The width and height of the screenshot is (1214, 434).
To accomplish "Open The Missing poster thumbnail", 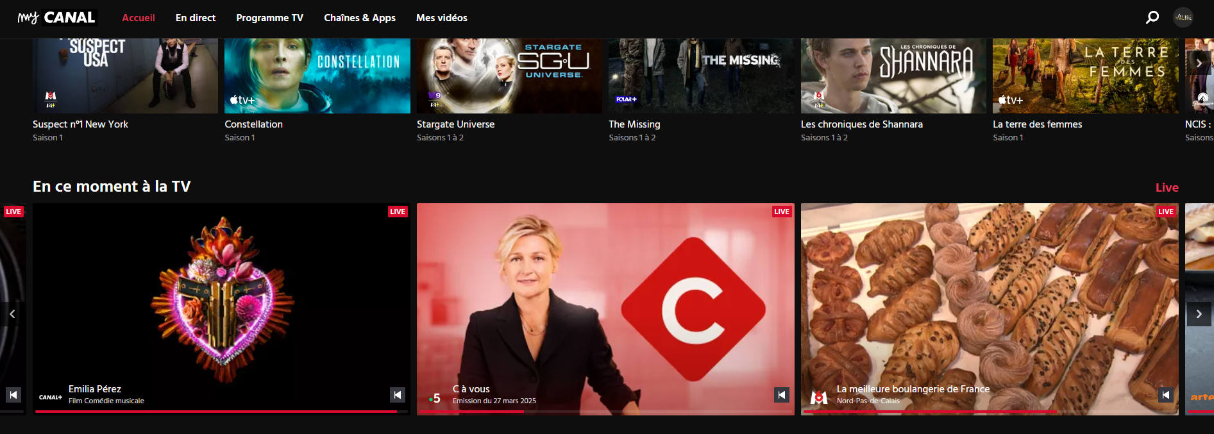I will (701, 76).
